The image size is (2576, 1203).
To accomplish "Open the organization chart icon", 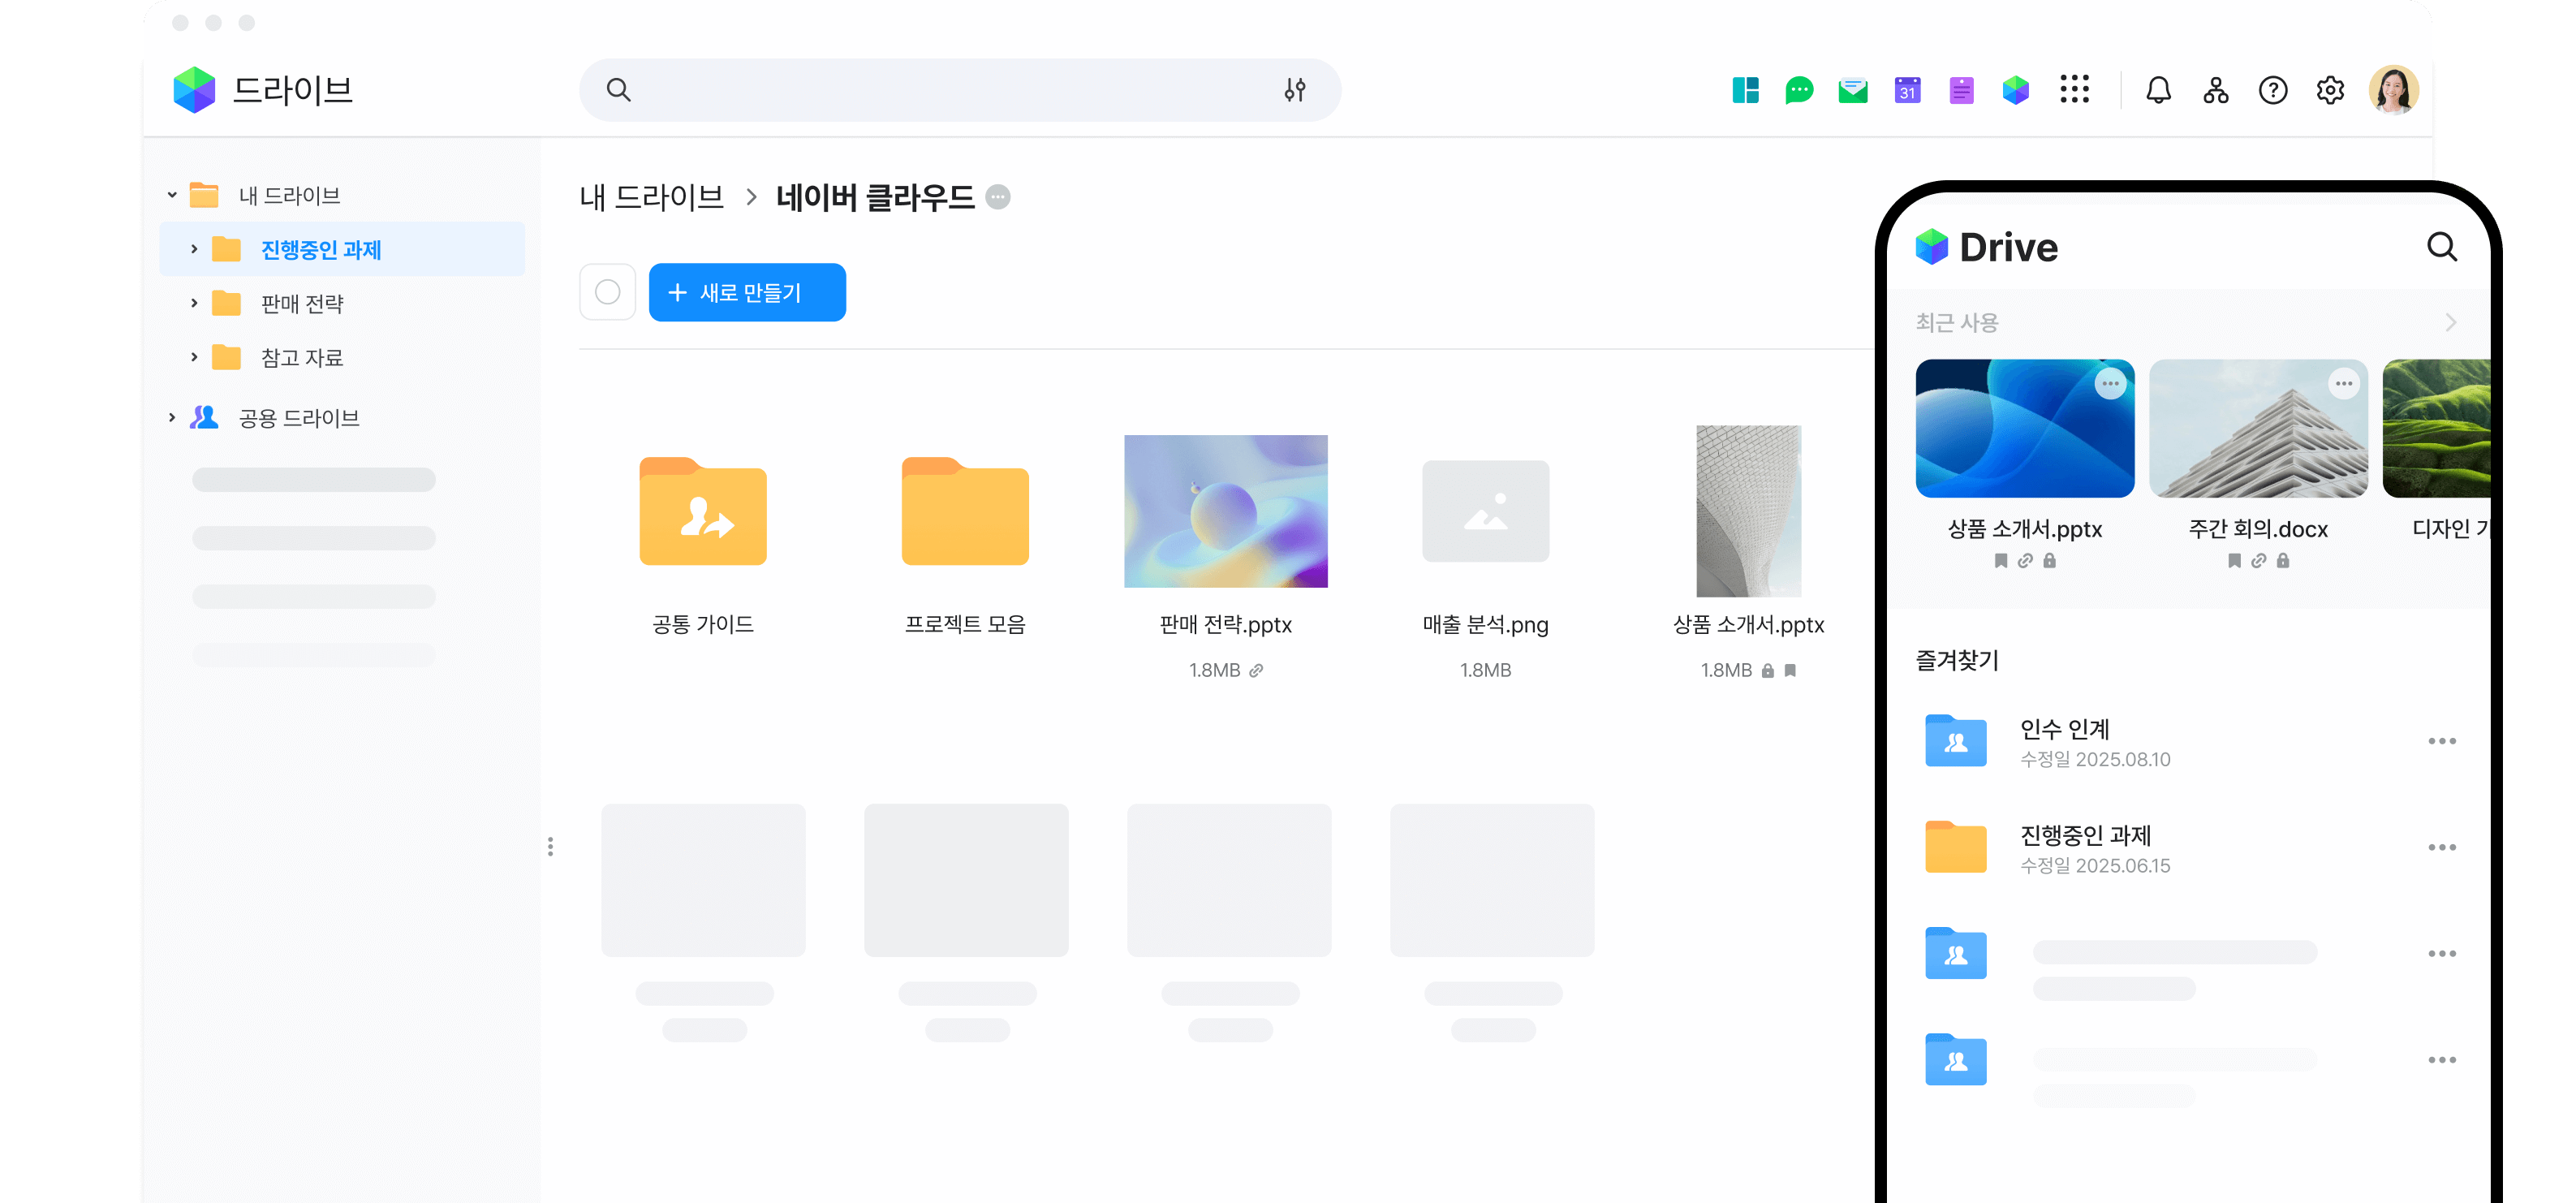I will 2215,90.
